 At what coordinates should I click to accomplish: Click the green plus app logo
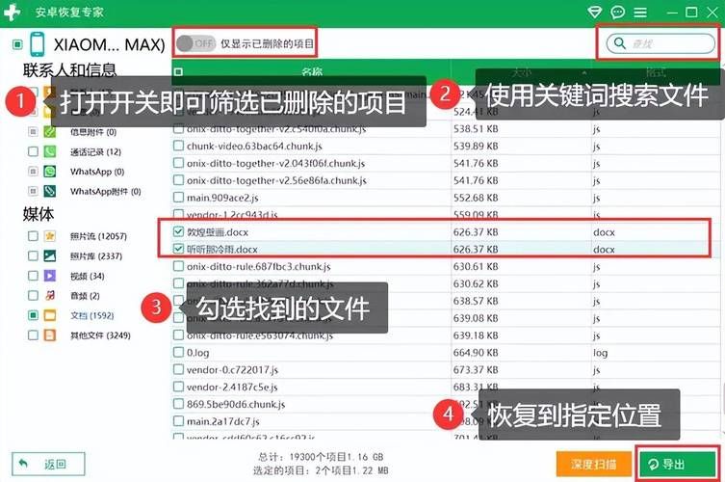click(12, 12)
